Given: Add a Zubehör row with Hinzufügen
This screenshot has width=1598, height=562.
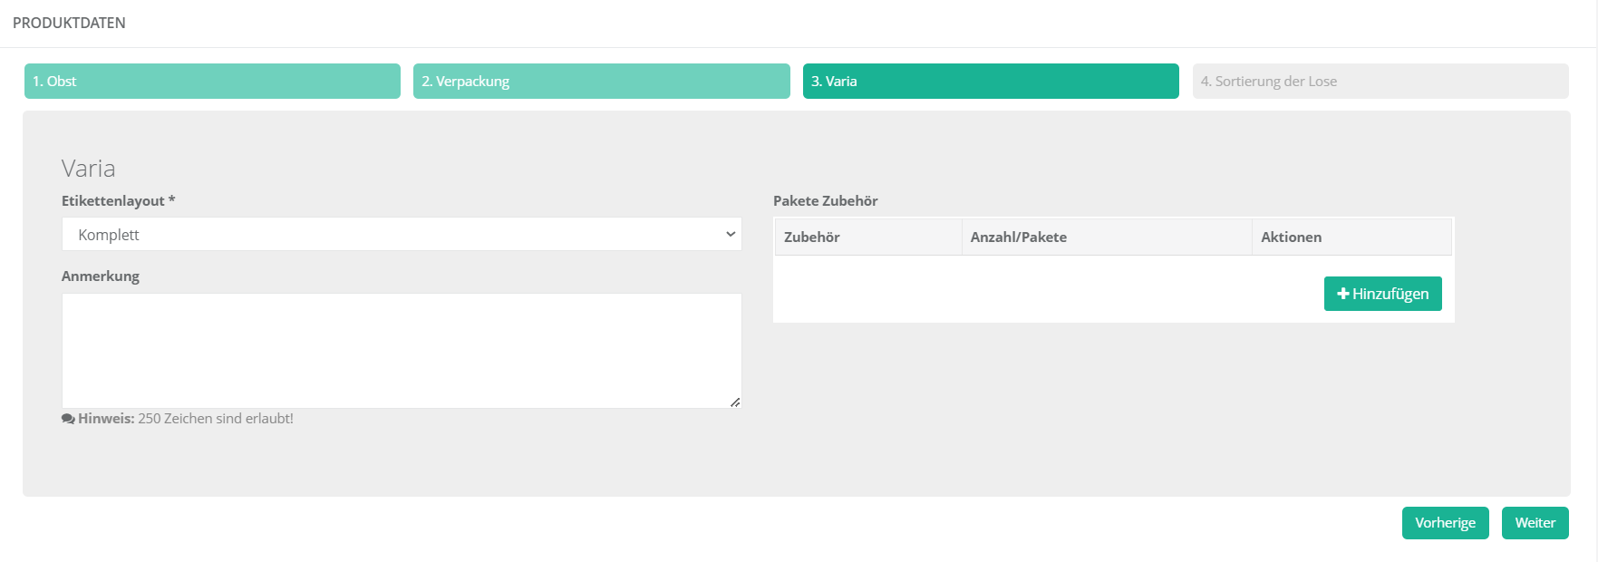Looking at the screenshot, I should tap(1383, 294).
